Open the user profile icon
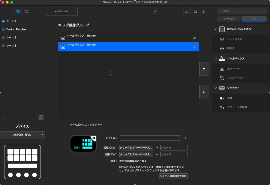The image size is (270, 185). [x=203, y=11]
